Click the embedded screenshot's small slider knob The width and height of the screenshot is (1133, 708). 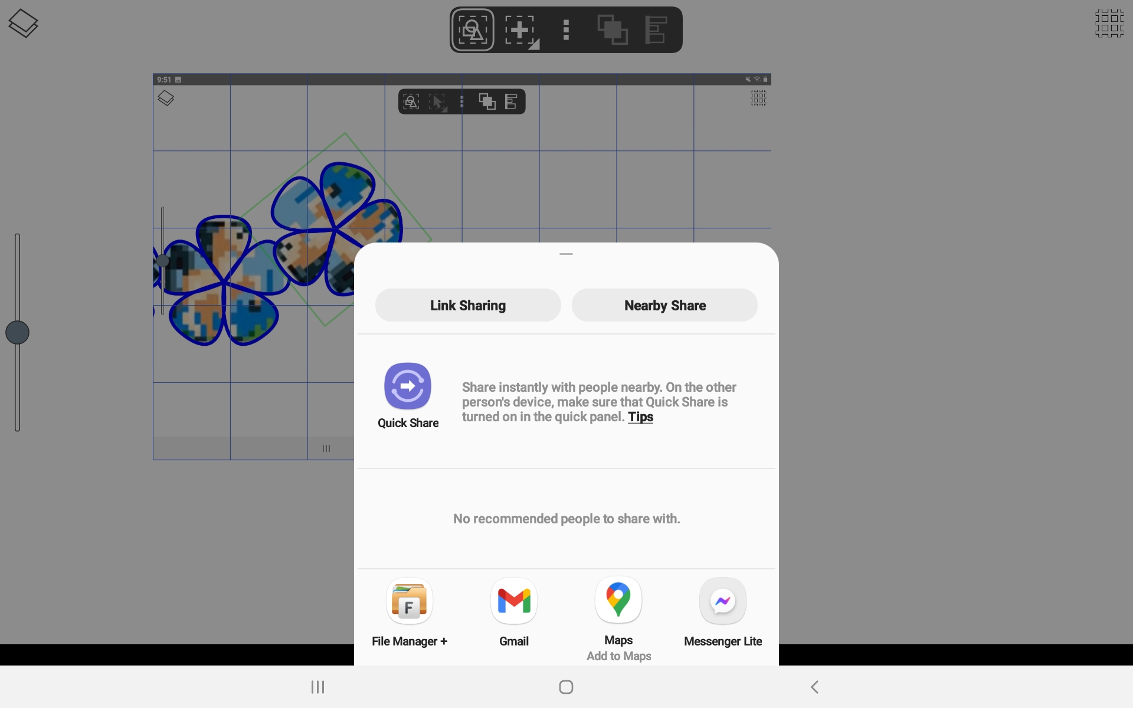[x=163, y=261]
